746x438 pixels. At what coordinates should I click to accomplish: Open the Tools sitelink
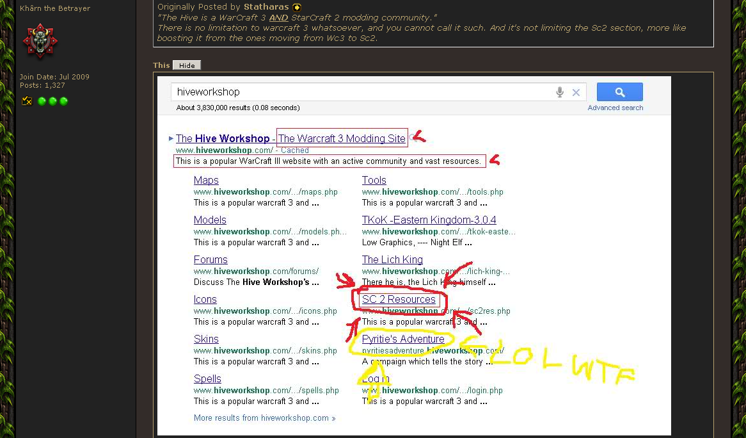[x=374, y=181]
